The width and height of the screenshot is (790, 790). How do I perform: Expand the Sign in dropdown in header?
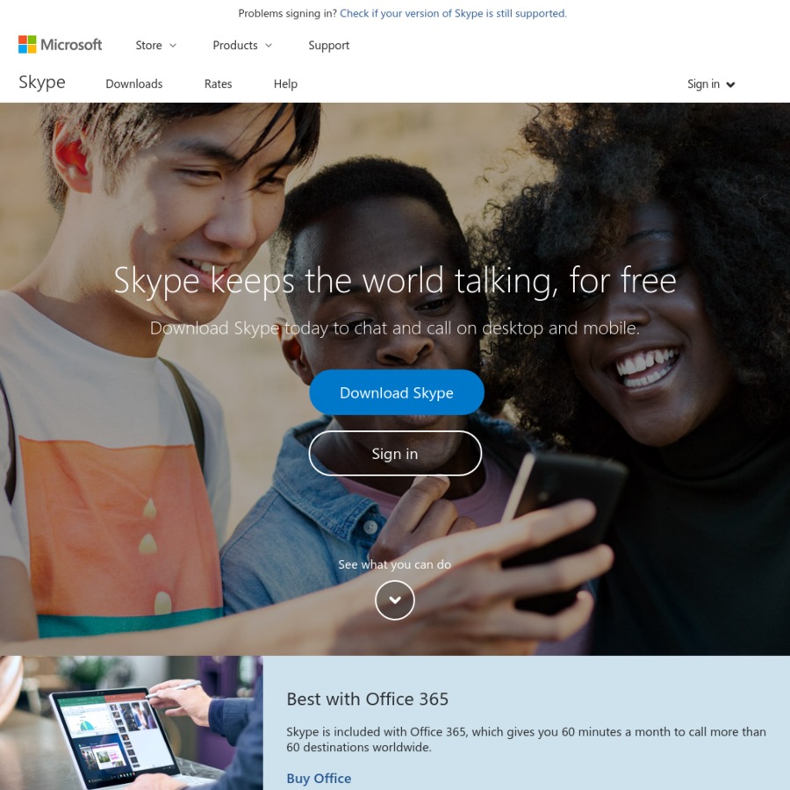tap(711, 84)
